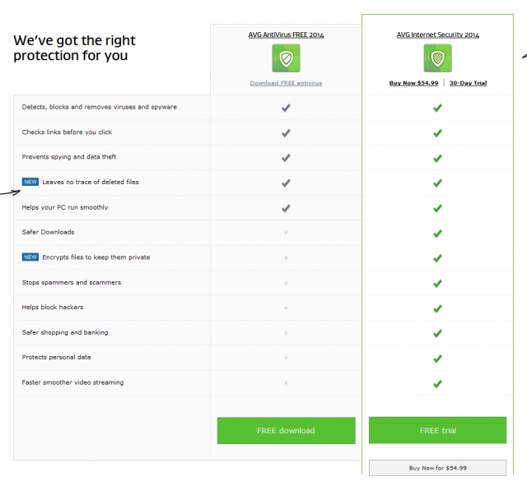Viewport: 527px width, 486px height.
Task: Click the NEW badge beside Leaves no trace
Action: 30,182
